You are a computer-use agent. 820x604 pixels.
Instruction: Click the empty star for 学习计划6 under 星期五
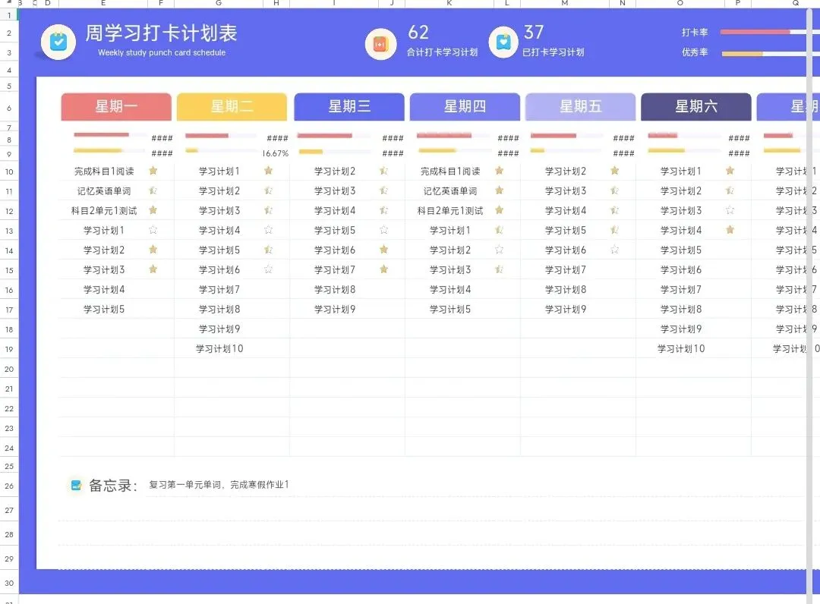(615, 250)
